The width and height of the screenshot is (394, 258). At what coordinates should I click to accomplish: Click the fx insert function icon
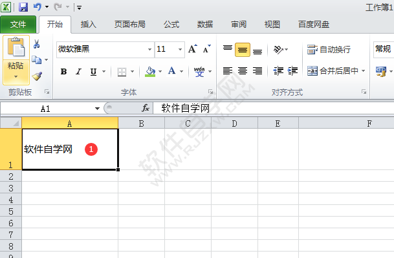click(145, 108)
